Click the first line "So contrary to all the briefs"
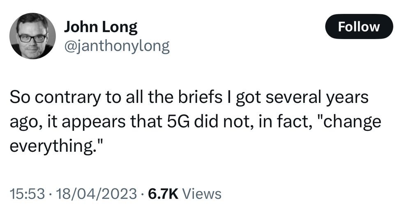This screenshot has width=411, height=211. click(x=115, y=97)
